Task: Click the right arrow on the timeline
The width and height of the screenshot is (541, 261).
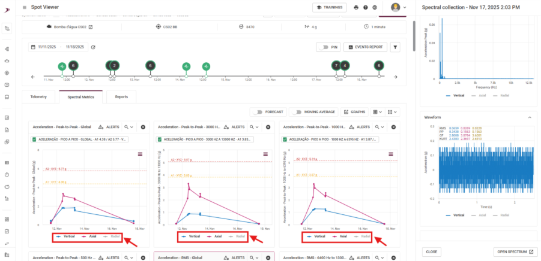Action: click(395, 77)
